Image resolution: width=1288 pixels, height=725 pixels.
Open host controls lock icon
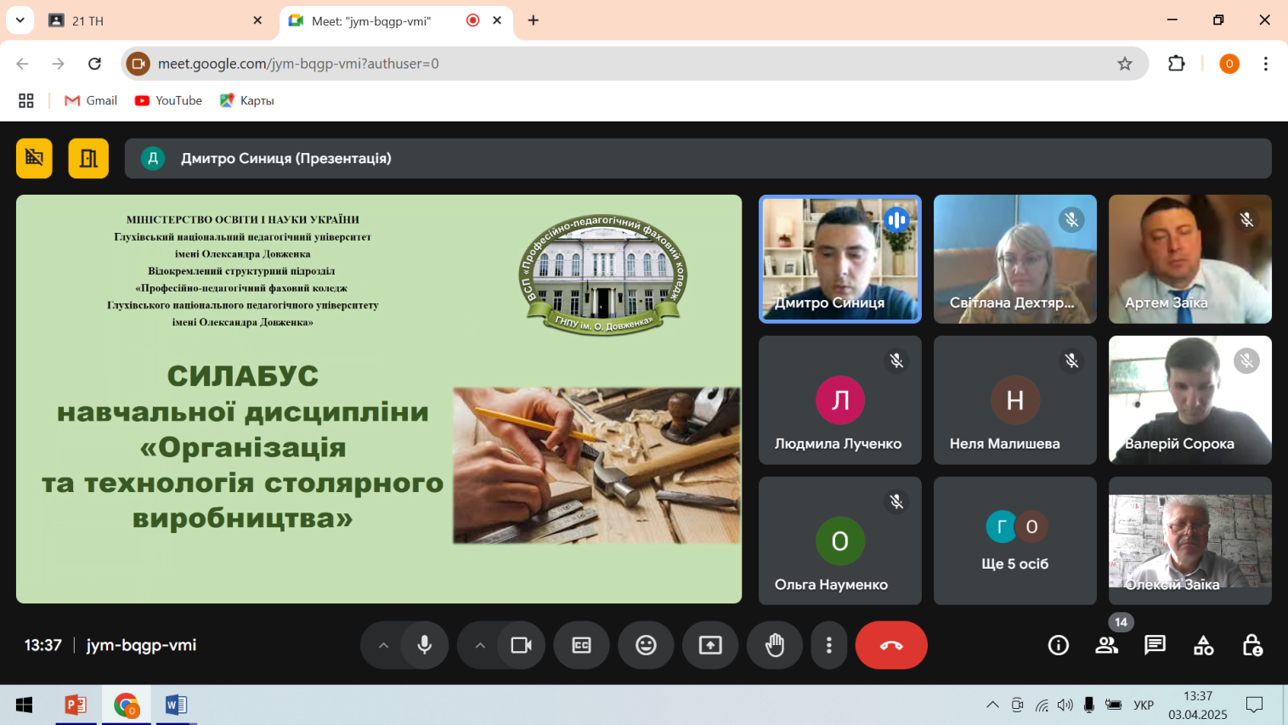(x=1251, y=646)
